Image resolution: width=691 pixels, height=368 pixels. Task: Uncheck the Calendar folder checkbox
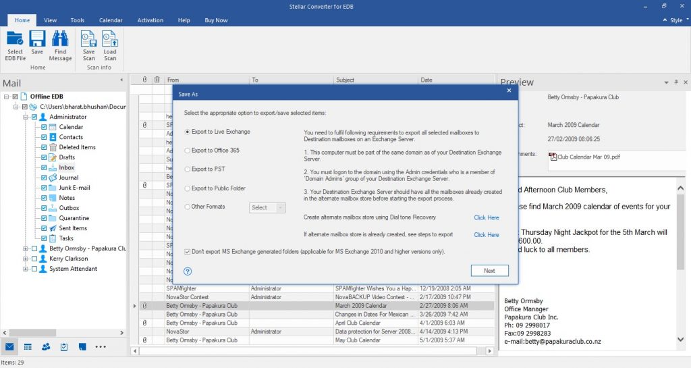pyautogui.click(x=44, y=127)
